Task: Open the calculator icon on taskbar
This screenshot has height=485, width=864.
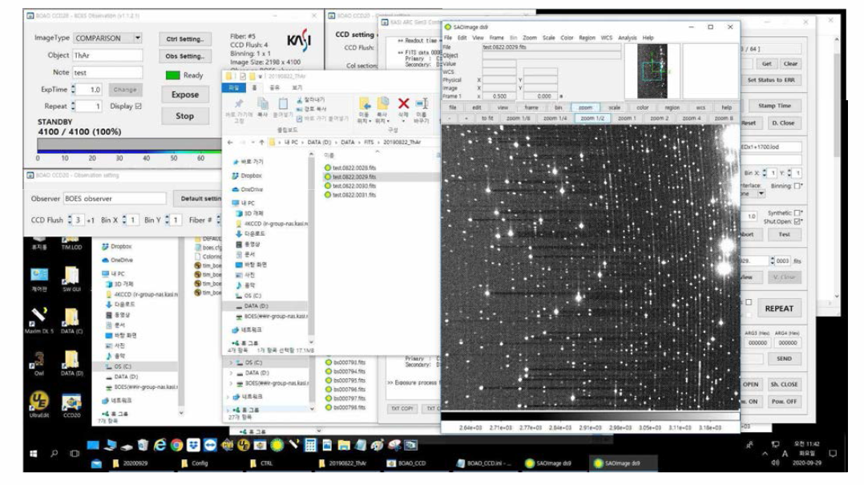Action: click(x=310, y=445)
